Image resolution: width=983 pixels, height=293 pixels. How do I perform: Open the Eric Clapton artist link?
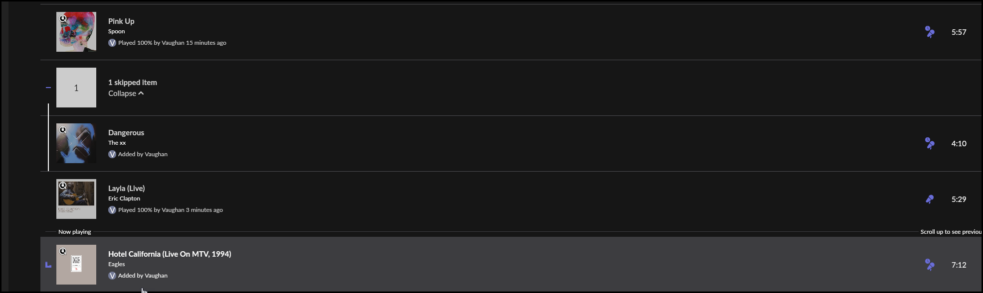point(124,198)
